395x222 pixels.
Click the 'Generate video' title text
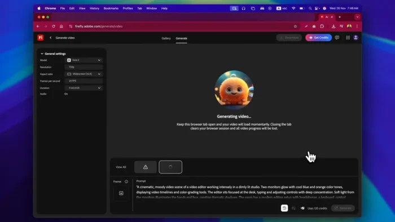(65, 38)
